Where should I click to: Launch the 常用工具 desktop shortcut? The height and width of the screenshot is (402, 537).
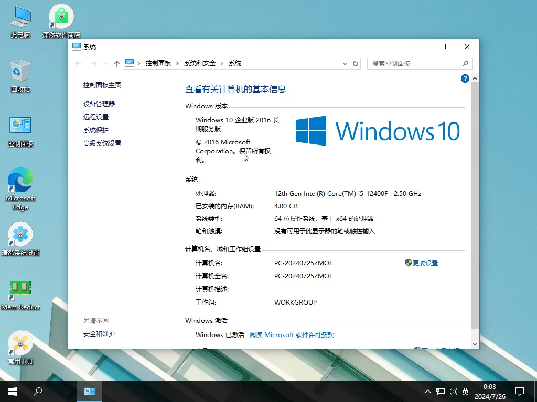tap(21, 343)
